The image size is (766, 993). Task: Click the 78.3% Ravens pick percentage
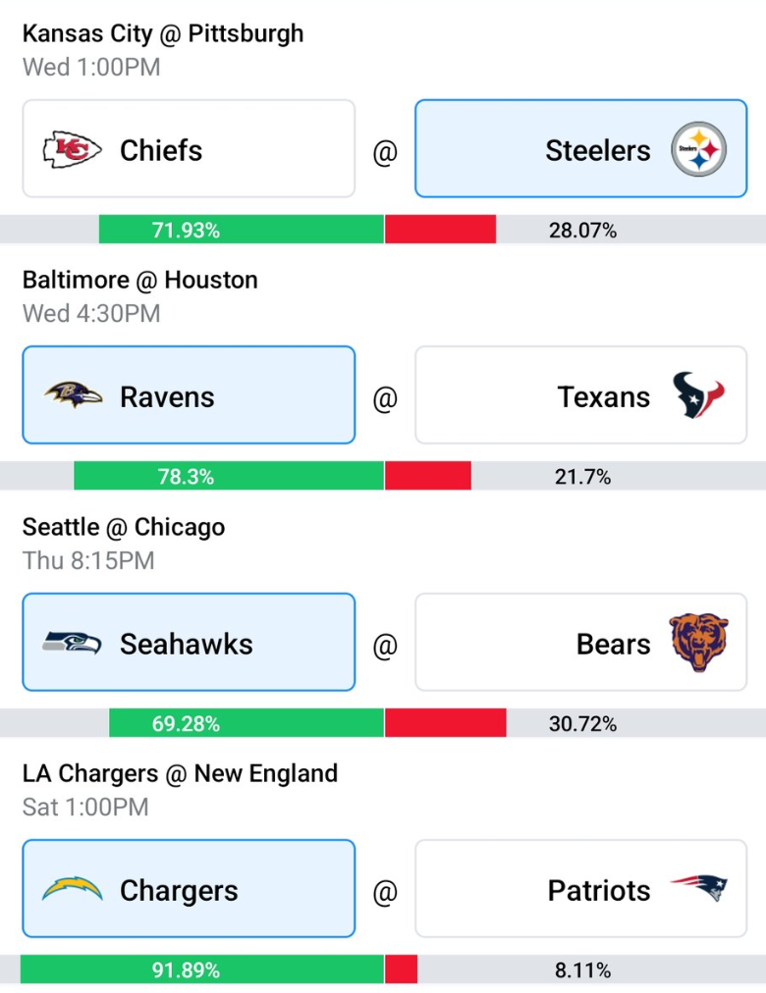point(186,476)
